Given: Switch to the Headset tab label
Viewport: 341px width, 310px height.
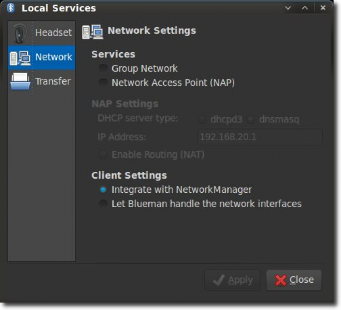Looking at the screenshot, I should coord(54,33).
